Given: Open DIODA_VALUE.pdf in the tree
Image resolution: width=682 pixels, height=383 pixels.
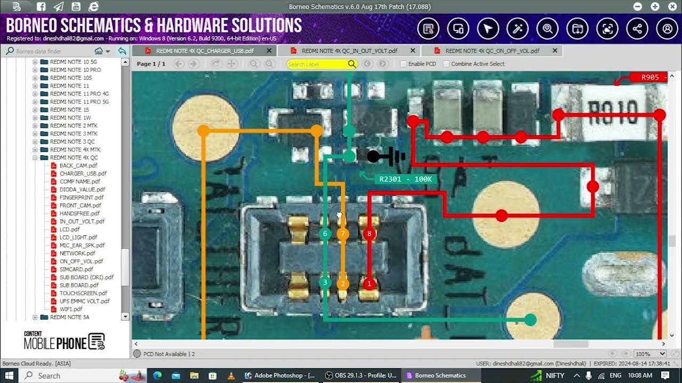Looking at the screenshot, I should point(82,189).
